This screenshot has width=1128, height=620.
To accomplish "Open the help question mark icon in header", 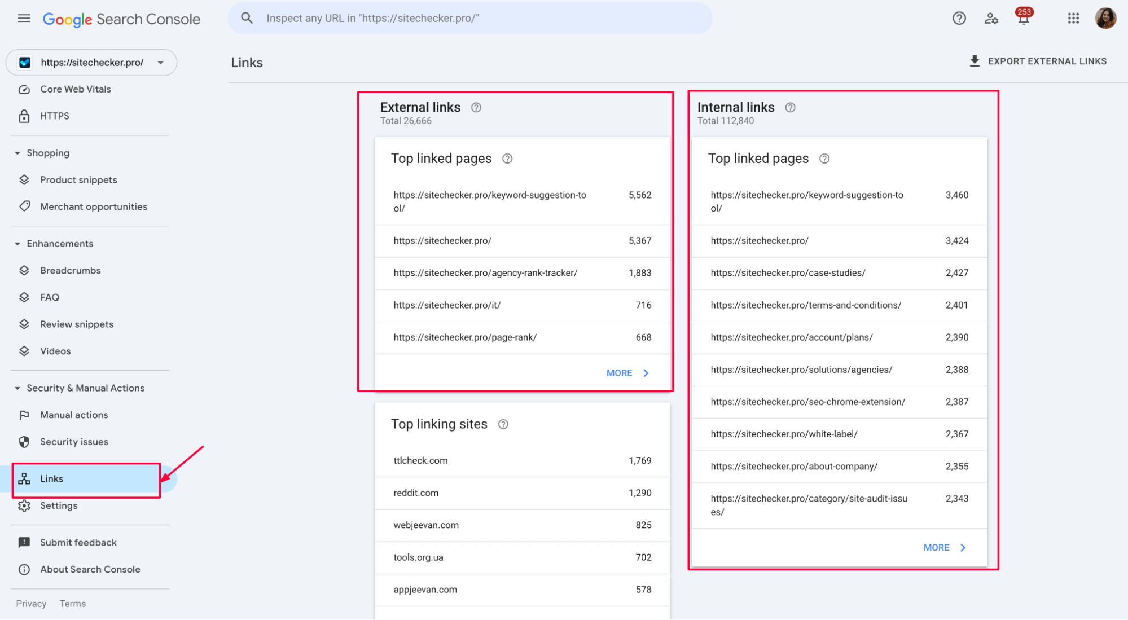I will (959, 19).
